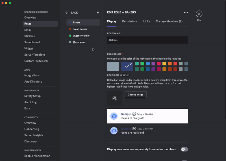The width and height of the screenshot is (226, 161).
Task: Pick the bright green color swatch
Action: (x=142, y=64)
